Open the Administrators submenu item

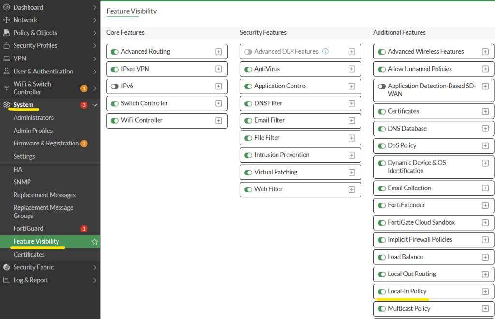click(33, 118)
